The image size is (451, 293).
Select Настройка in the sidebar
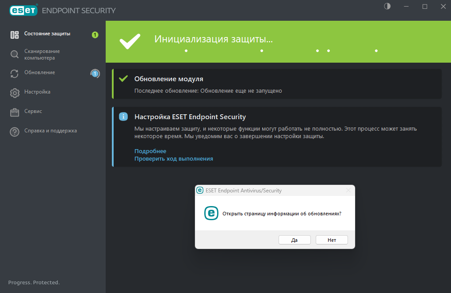(x=38, y=92)
